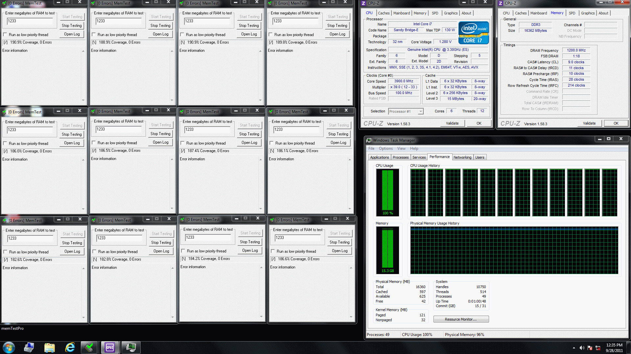Click the volume speaker tray icon
This screenshot has width=631, height=354.
point(582,348)
